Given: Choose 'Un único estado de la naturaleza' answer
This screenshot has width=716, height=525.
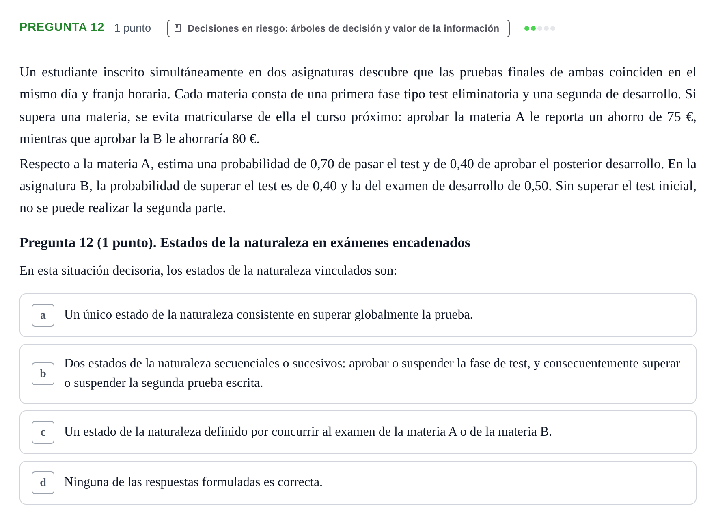Looking at the screenshot, I should pyautogui.click(x=358, y=315).
